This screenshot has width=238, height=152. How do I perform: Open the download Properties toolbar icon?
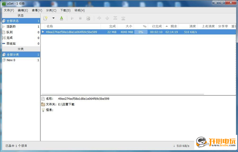[88, 18]
